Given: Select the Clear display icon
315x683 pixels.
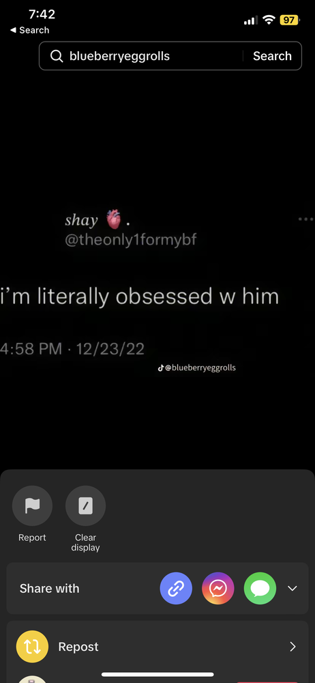Looking at the screenshot, I should point(85,505).
